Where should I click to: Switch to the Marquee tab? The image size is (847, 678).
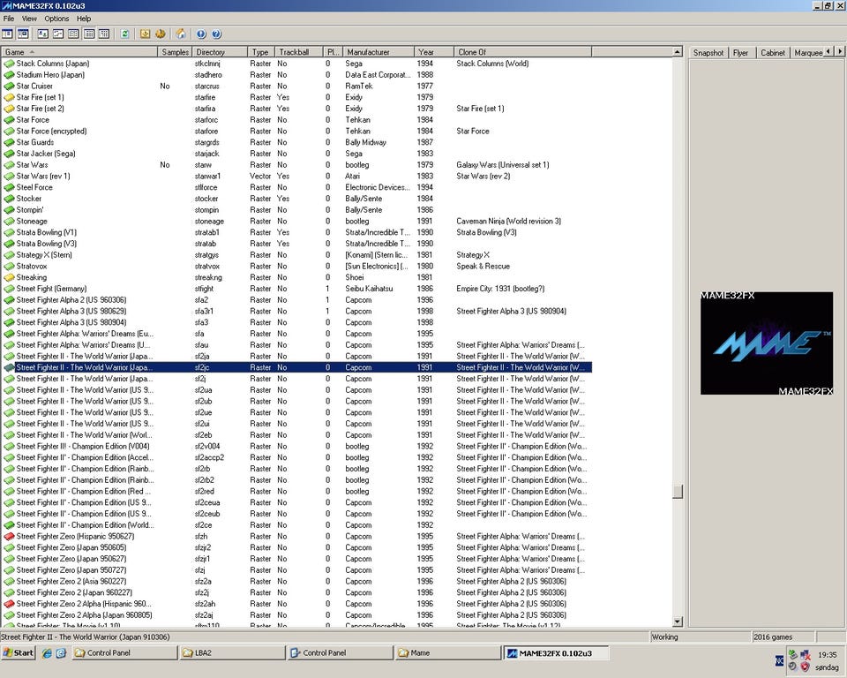click(x=808, y=52)
